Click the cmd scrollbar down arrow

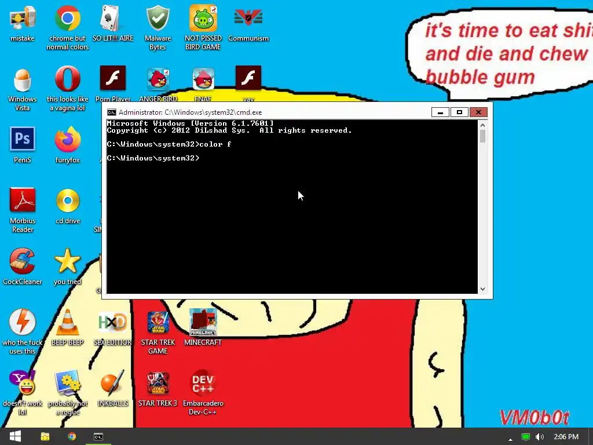(x=482, y=289)
